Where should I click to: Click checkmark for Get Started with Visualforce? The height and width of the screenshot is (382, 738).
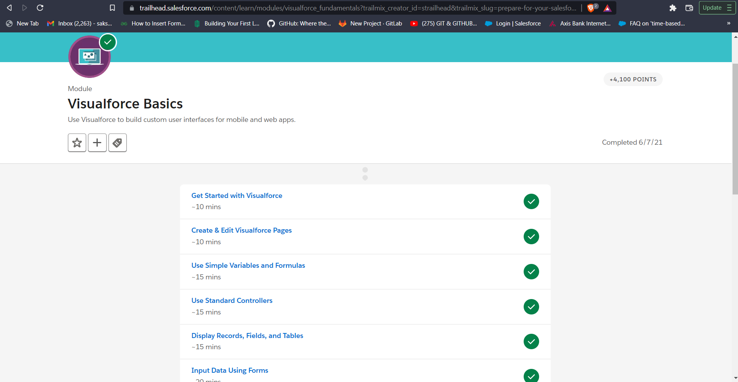[531, 201]
